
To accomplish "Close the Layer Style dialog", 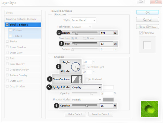I will (x=156, y=2).
